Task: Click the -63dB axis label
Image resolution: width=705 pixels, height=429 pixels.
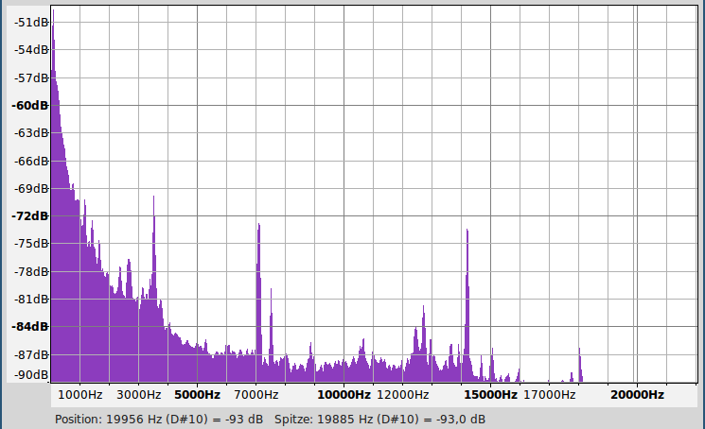Action: (x=31, y=133)
